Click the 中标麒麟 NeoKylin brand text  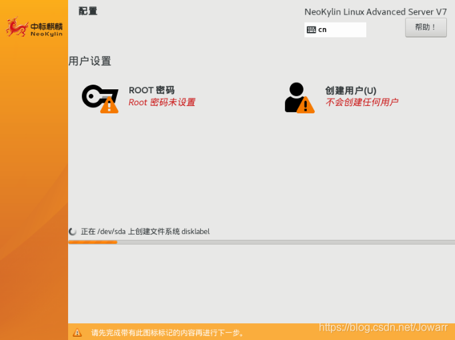point(47,29)
